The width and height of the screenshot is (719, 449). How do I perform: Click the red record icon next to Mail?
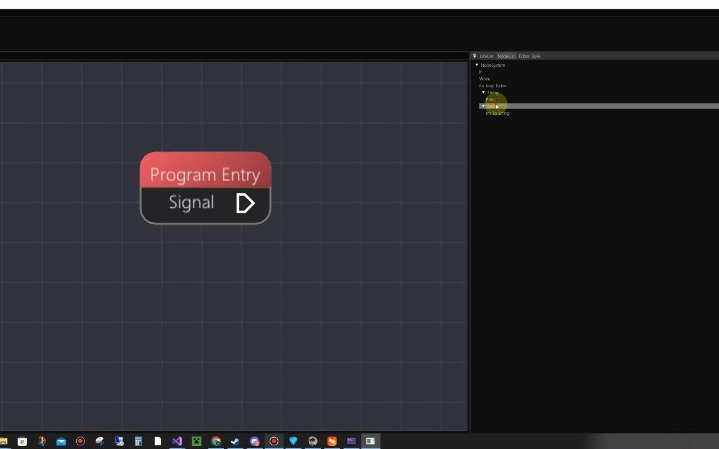click(81, 442)
